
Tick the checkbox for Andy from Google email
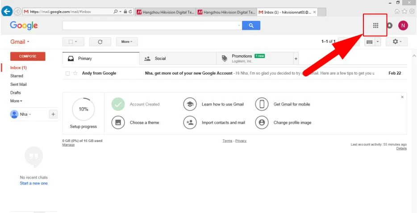67,73
